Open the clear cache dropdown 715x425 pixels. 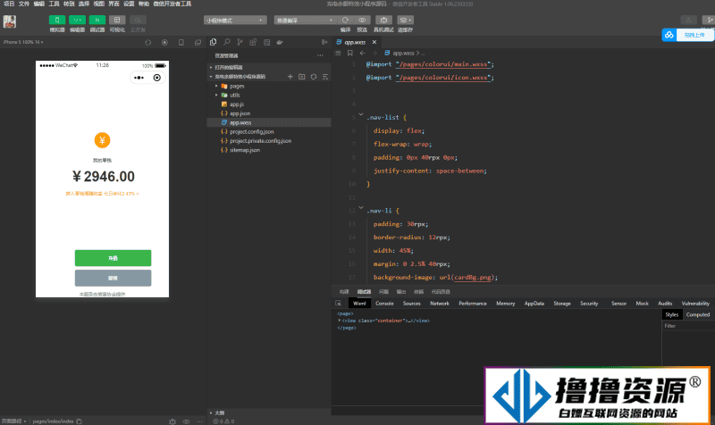(x=405, y=20)
